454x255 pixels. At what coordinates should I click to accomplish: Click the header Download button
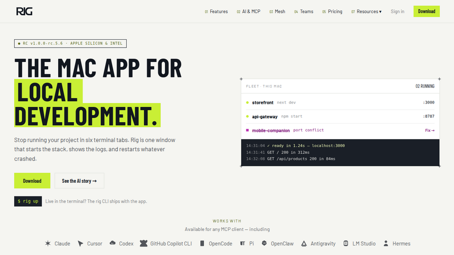click(427, 11)
